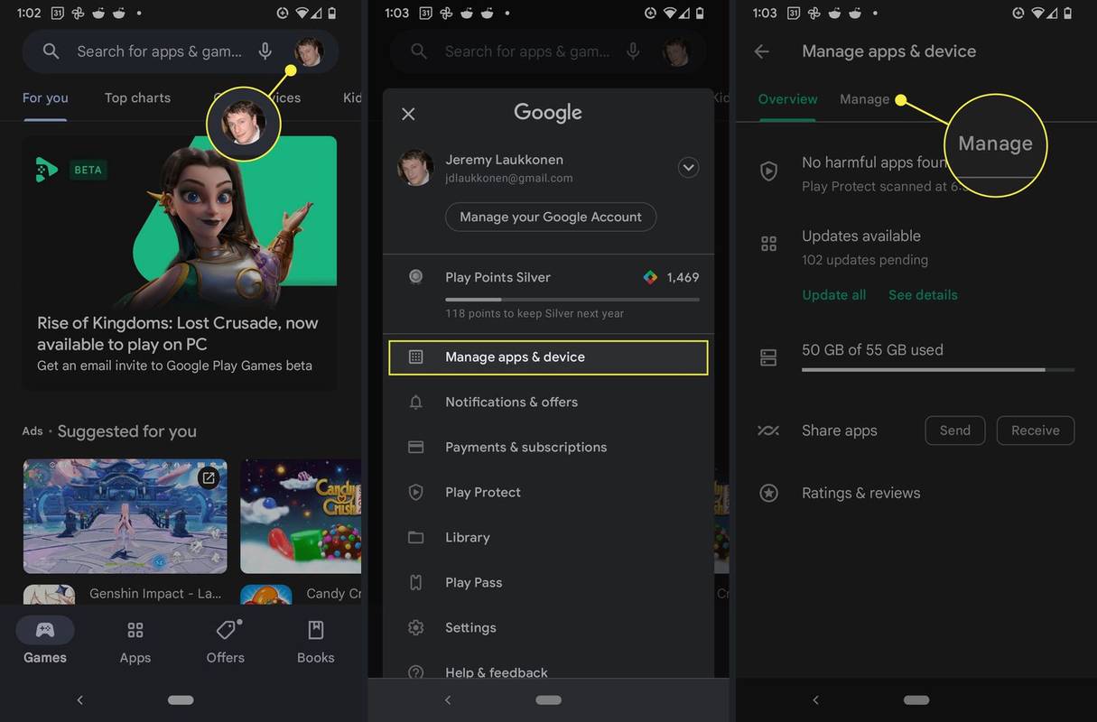This screenshot has height=722, width=1097.
Task: Select Apps in bottom navigation
Action: [x=135, y=641]
